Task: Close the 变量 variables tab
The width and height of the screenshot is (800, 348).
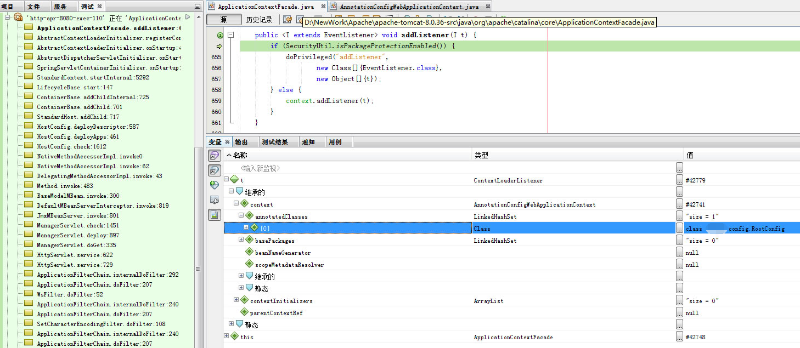Action: (x=227, y=142)
